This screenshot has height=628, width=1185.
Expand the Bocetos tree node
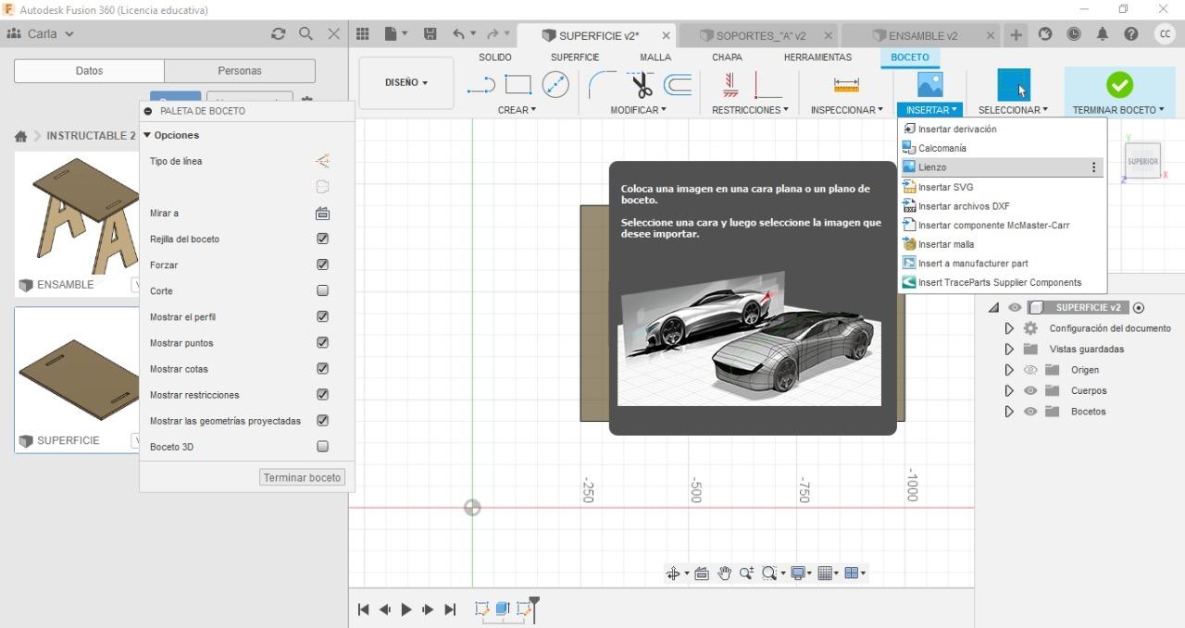click(1009, 412)
